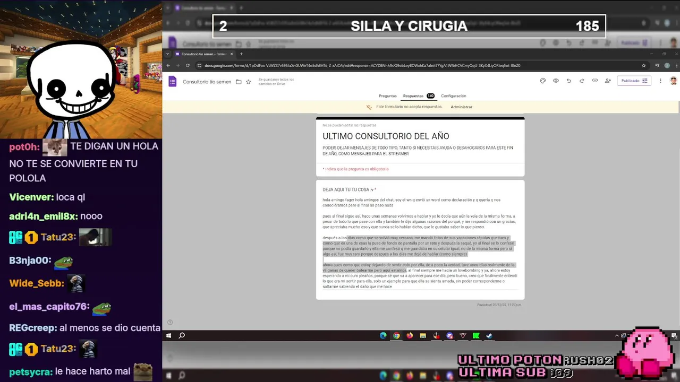Image resolution: width=680 pixels, height=382 pixels.
Task: Copy the responder link icon
Action: click(594, 81)
